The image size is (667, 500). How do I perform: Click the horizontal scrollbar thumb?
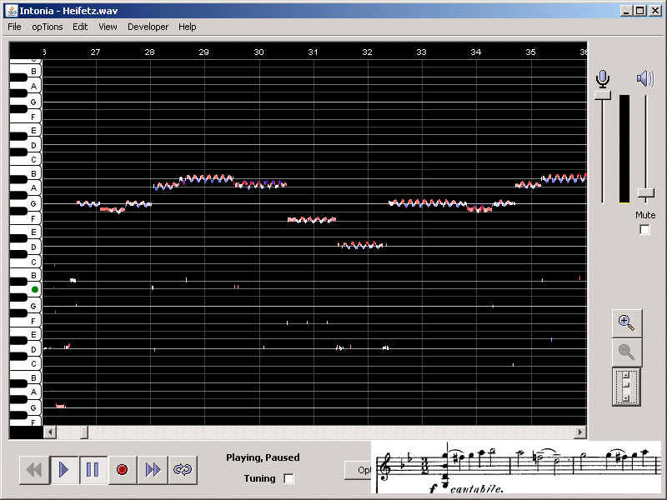tap(84, 432)
